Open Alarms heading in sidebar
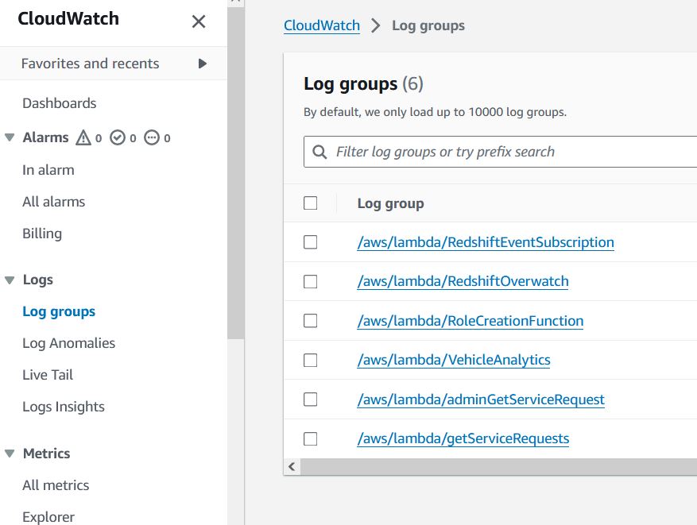The width and height of the screenshot is (697, 525). (46, 137)
